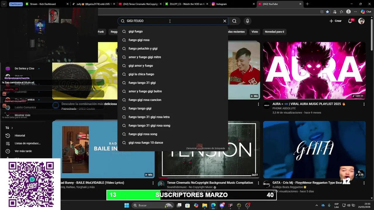
Task: Open the YouTube notifications bell
Action: [x=350, y=21]
